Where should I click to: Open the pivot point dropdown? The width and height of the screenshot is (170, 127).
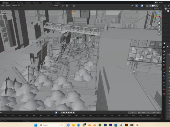pyautogui.click(x=63, y=6)
